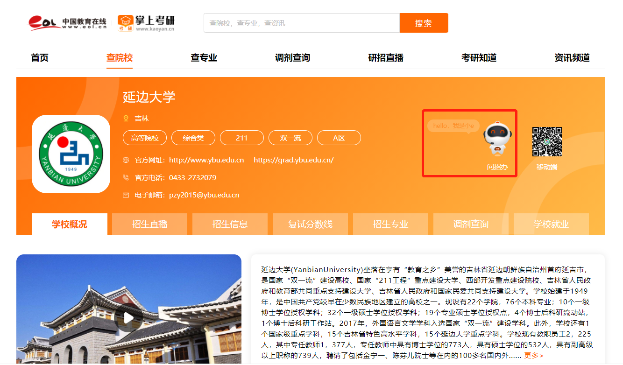The image size is (623, 365).
Task: Open 资讯频道 navigation item
Action: pos(572,58)
